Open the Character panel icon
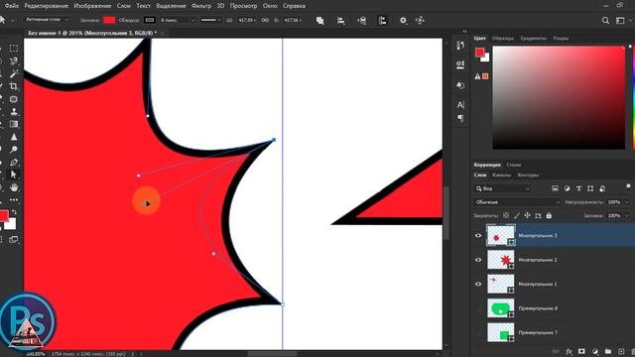This screenshot has width=635, height=357. pyautogui.click(x=460, y=105)
